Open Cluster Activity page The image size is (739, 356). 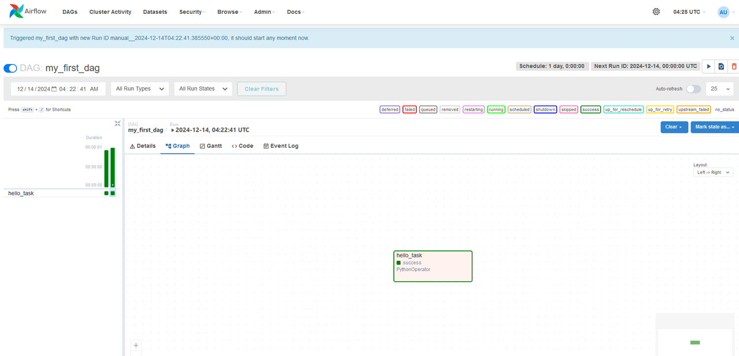click(x=110, y=12)
